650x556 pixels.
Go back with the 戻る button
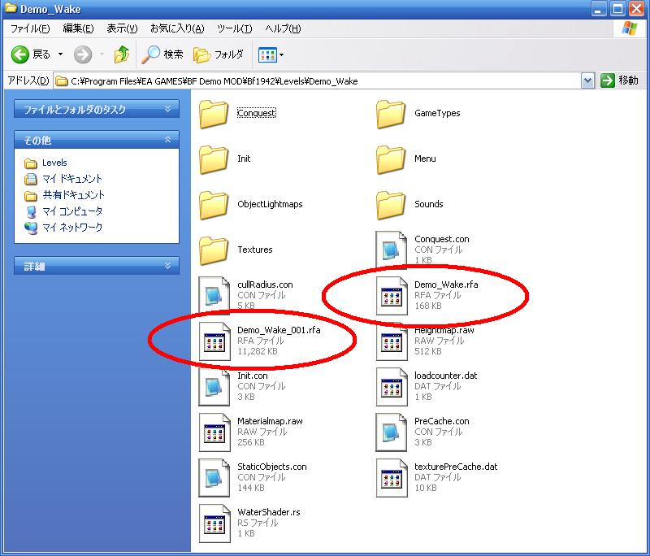point(30,54)
